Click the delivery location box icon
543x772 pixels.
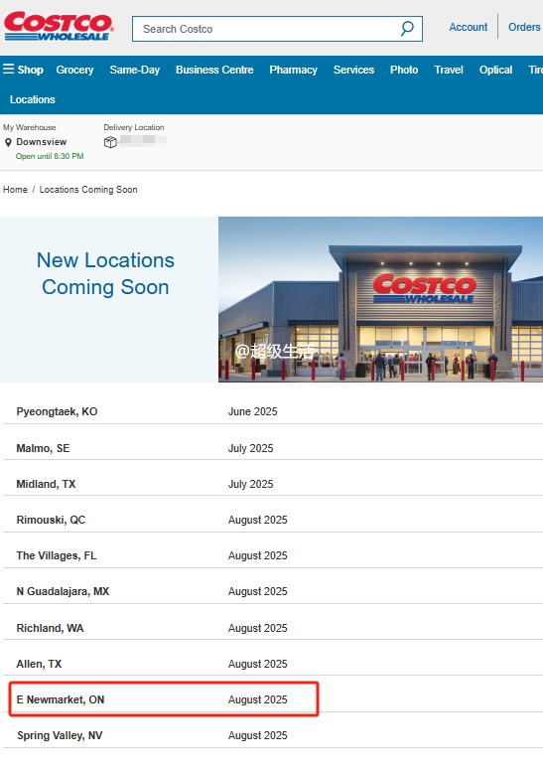110,142
